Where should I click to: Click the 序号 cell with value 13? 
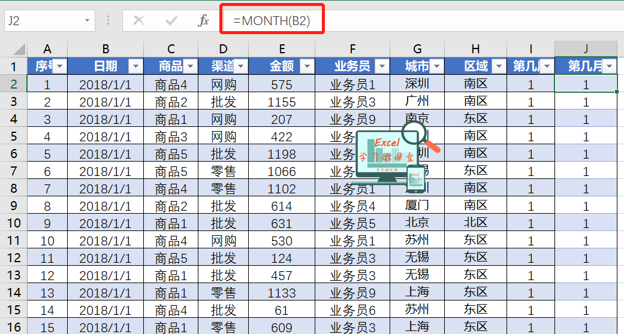(x=47, y=292)
